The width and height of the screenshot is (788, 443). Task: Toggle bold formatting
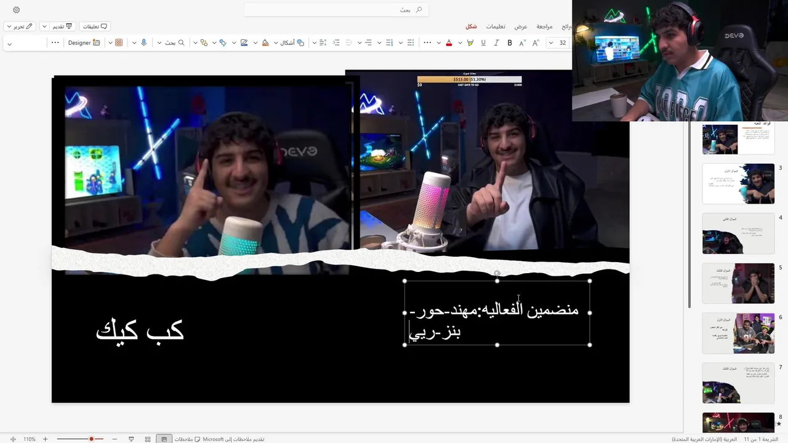click(510, 43)
